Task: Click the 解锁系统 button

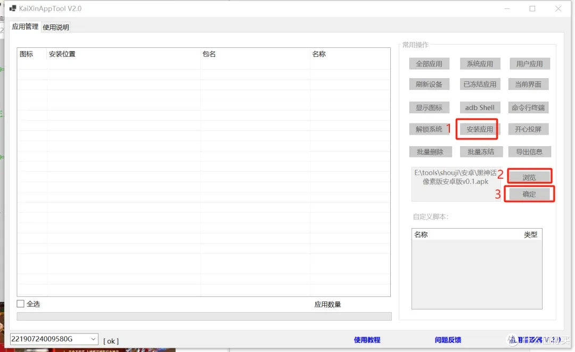Action: coord(429,129)
